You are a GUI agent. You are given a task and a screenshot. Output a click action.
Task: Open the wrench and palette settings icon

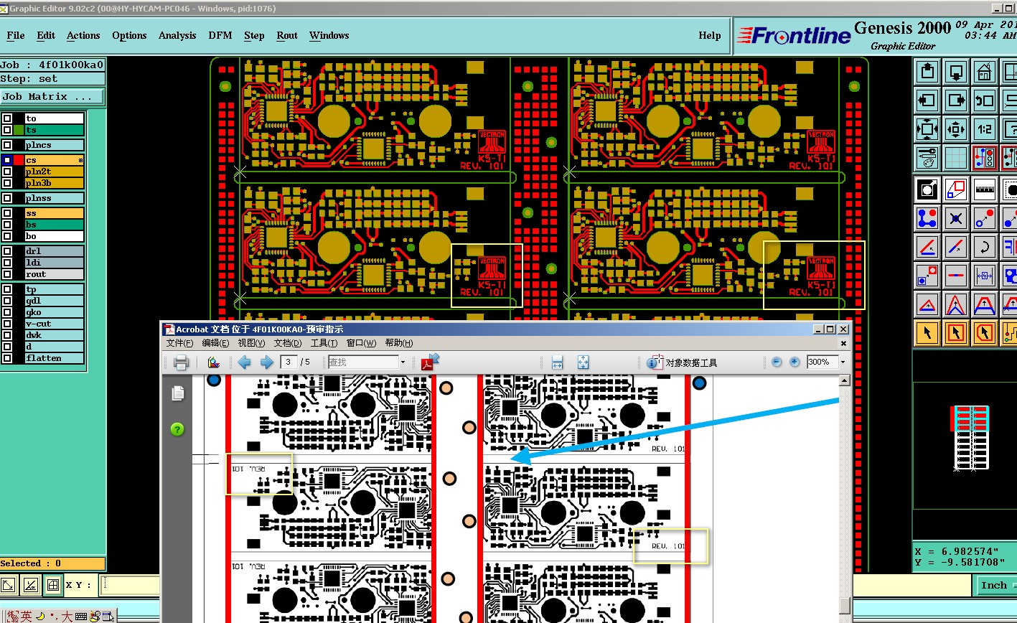pyautogui.click(x=928, y=158)
